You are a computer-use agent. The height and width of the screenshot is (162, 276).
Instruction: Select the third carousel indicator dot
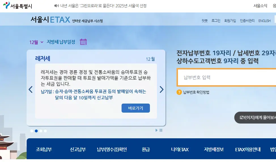[x=41, y=131]
